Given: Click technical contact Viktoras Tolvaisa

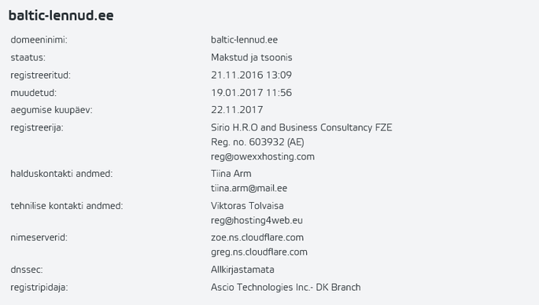Looking at the screenshot, I should click(x=247, y=206).
